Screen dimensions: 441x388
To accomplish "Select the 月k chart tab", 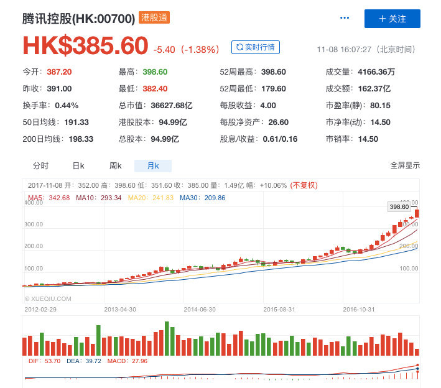I will (x=153, y=166).
